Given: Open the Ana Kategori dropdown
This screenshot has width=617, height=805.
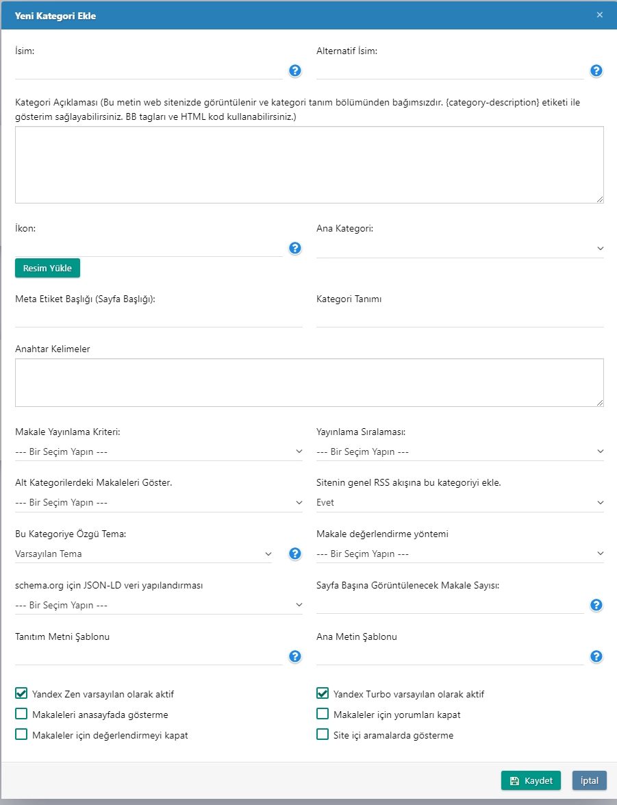Looking at the screenshot, I should [459, 248].
